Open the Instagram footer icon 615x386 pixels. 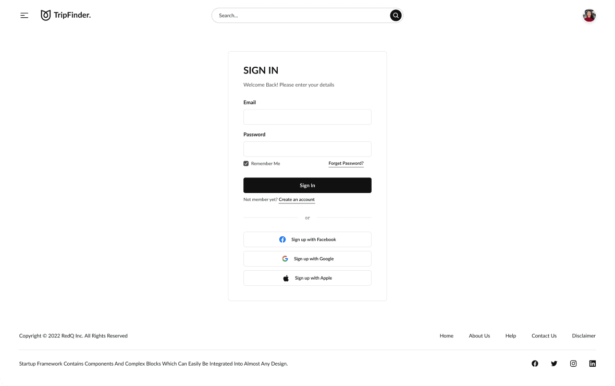click(x=573, y=364)
